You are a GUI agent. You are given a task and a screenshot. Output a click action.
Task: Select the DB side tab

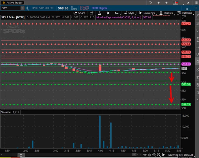click(x=197, y=85)
